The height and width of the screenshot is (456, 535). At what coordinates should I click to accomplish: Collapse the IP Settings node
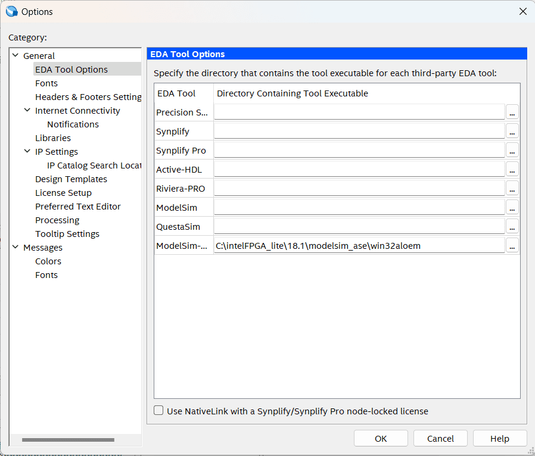[27, 151]
